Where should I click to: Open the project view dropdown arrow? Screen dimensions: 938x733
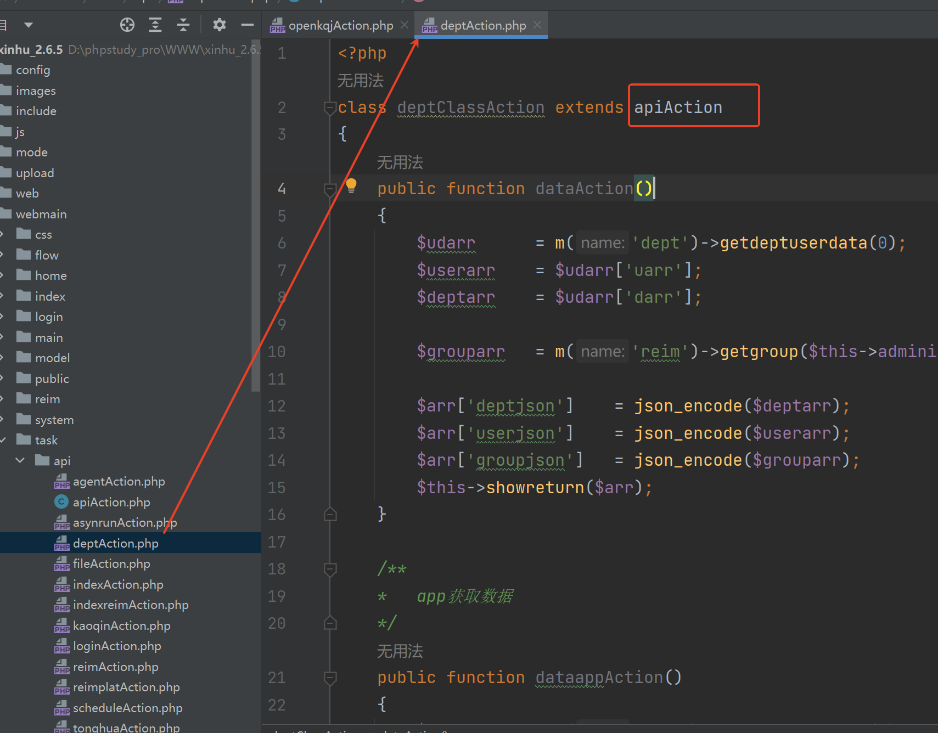coord(29,25)
